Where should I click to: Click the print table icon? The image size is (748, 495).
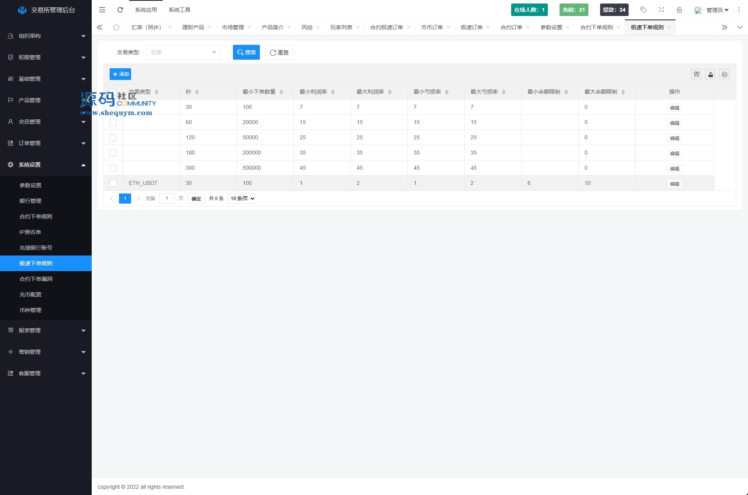725,74
